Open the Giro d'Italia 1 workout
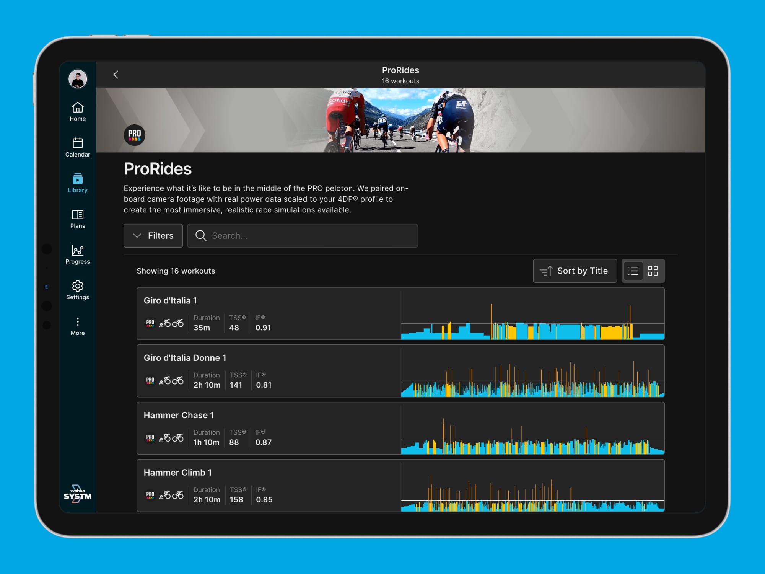Image resolution: width=765 pixels, height=574 pixels. pyautogui.click(x=400, y=313)
